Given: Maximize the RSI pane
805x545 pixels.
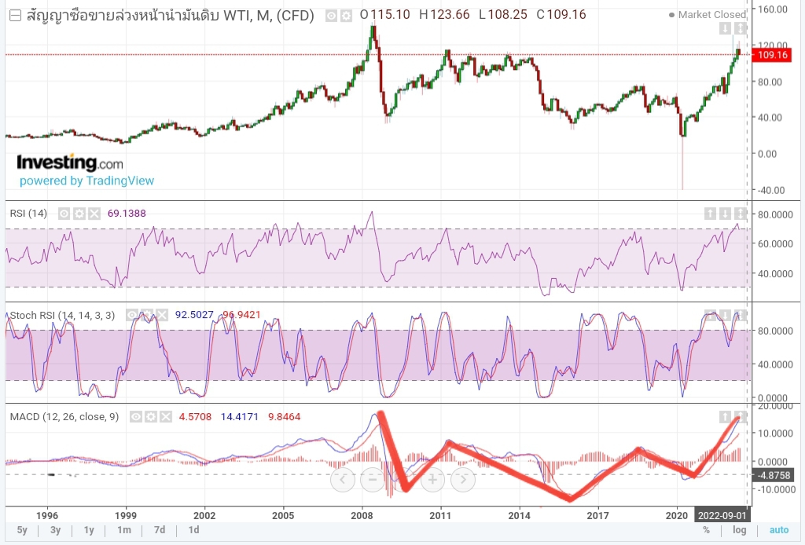Looking at the screenshot, I should (x=740, y=214).
